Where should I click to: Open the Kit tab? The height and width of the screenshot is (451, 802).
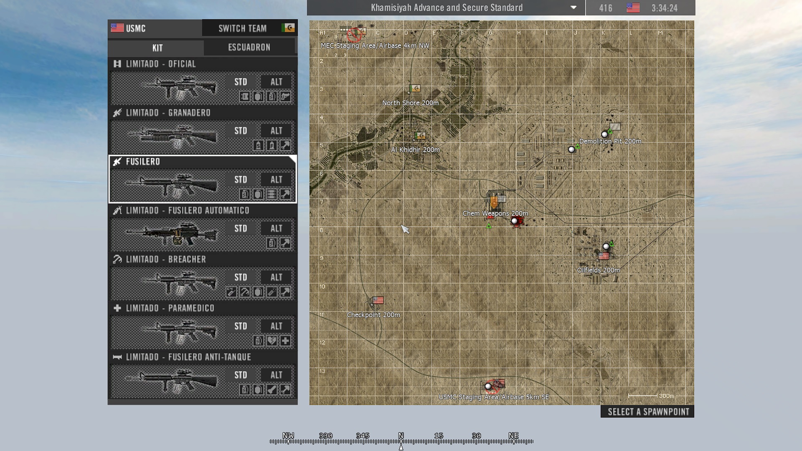point(157,48)
